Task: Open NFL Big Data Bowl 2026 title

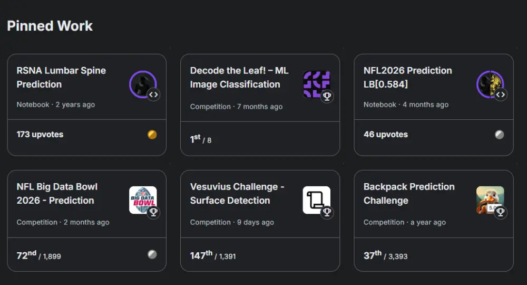Action: (57, 193)
